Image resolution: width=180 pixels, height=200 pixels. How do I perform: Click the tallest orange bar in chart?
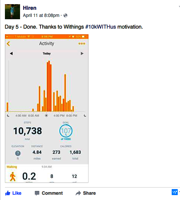click(x=49, y=86)
